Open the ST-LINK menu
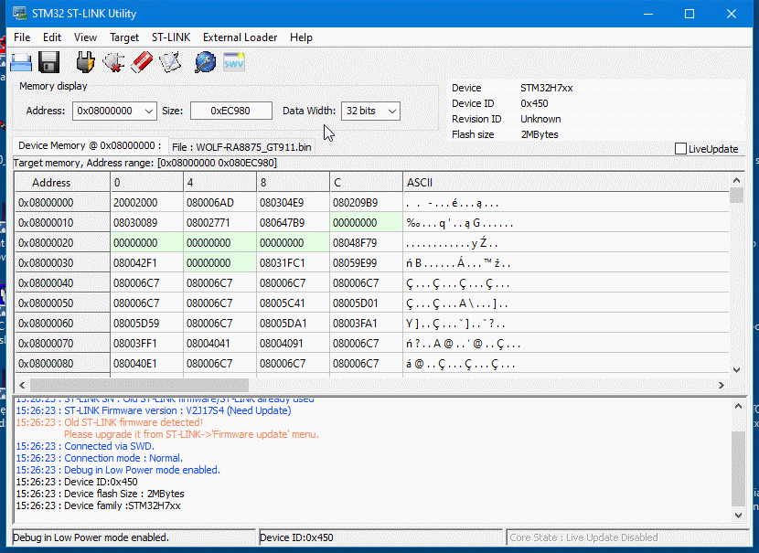The height and width of the screenshot is (553, 759). [171, 37]
